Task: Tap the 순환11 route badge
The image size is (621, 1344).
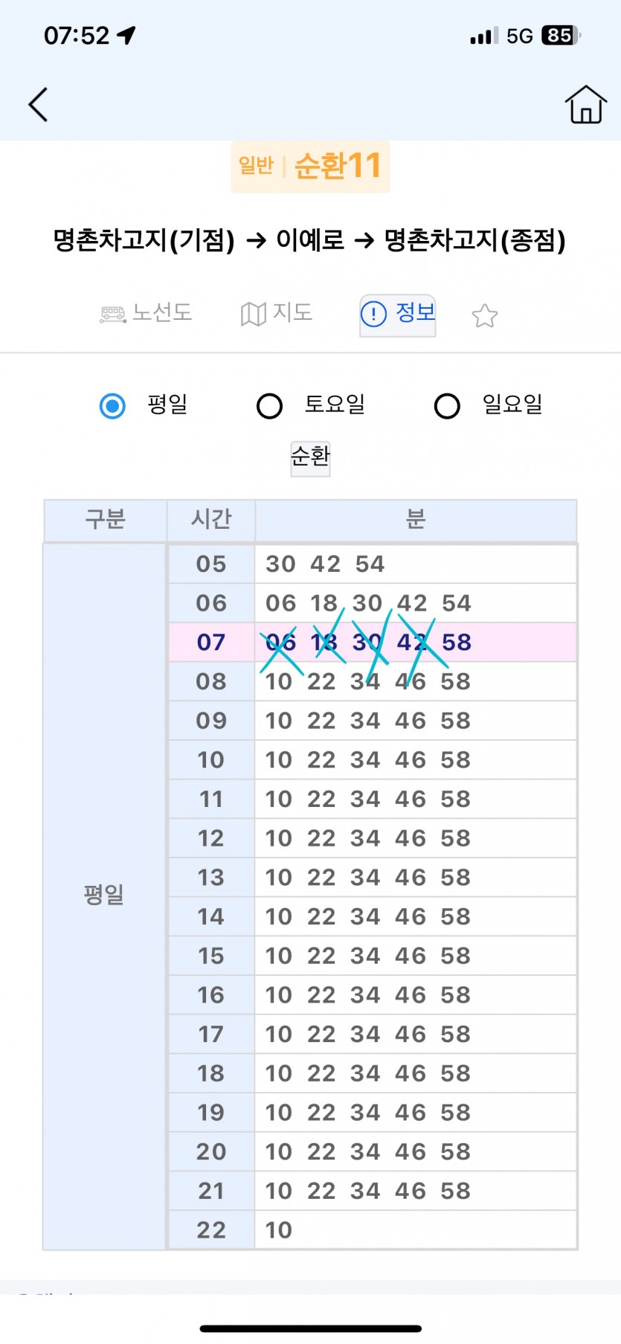Action: 310,166
